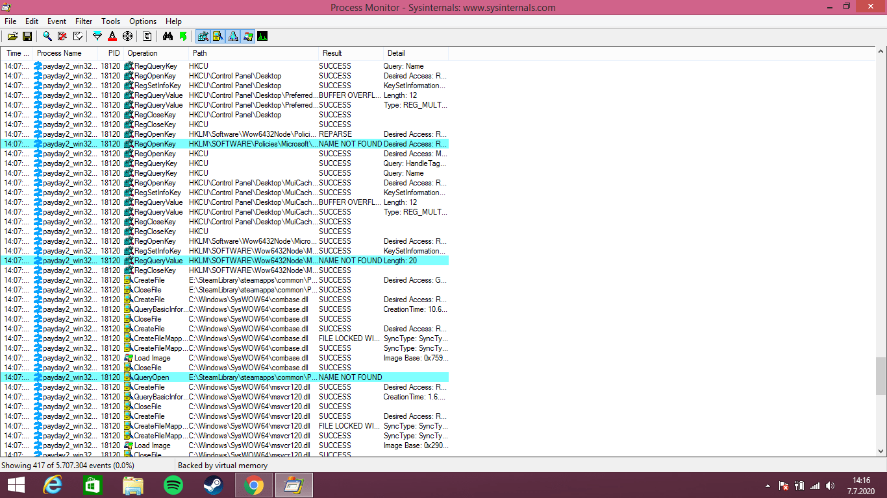Toggle Show Network Activity
The height and width of the screenshot is (498, 887).
coord(232,36)
